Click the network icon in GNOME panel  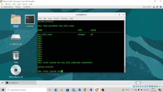[154, 7]
